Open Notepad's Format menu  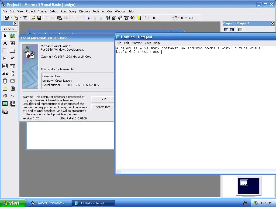click(137, 43)
